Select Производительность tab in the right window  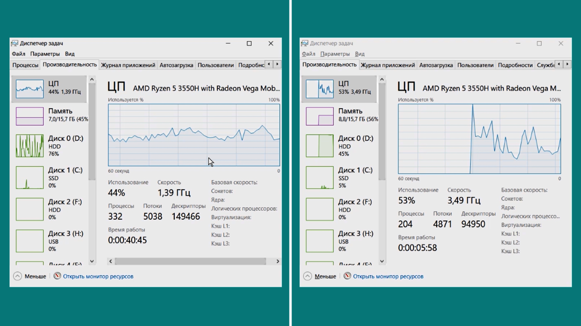(x=330, y=65)
